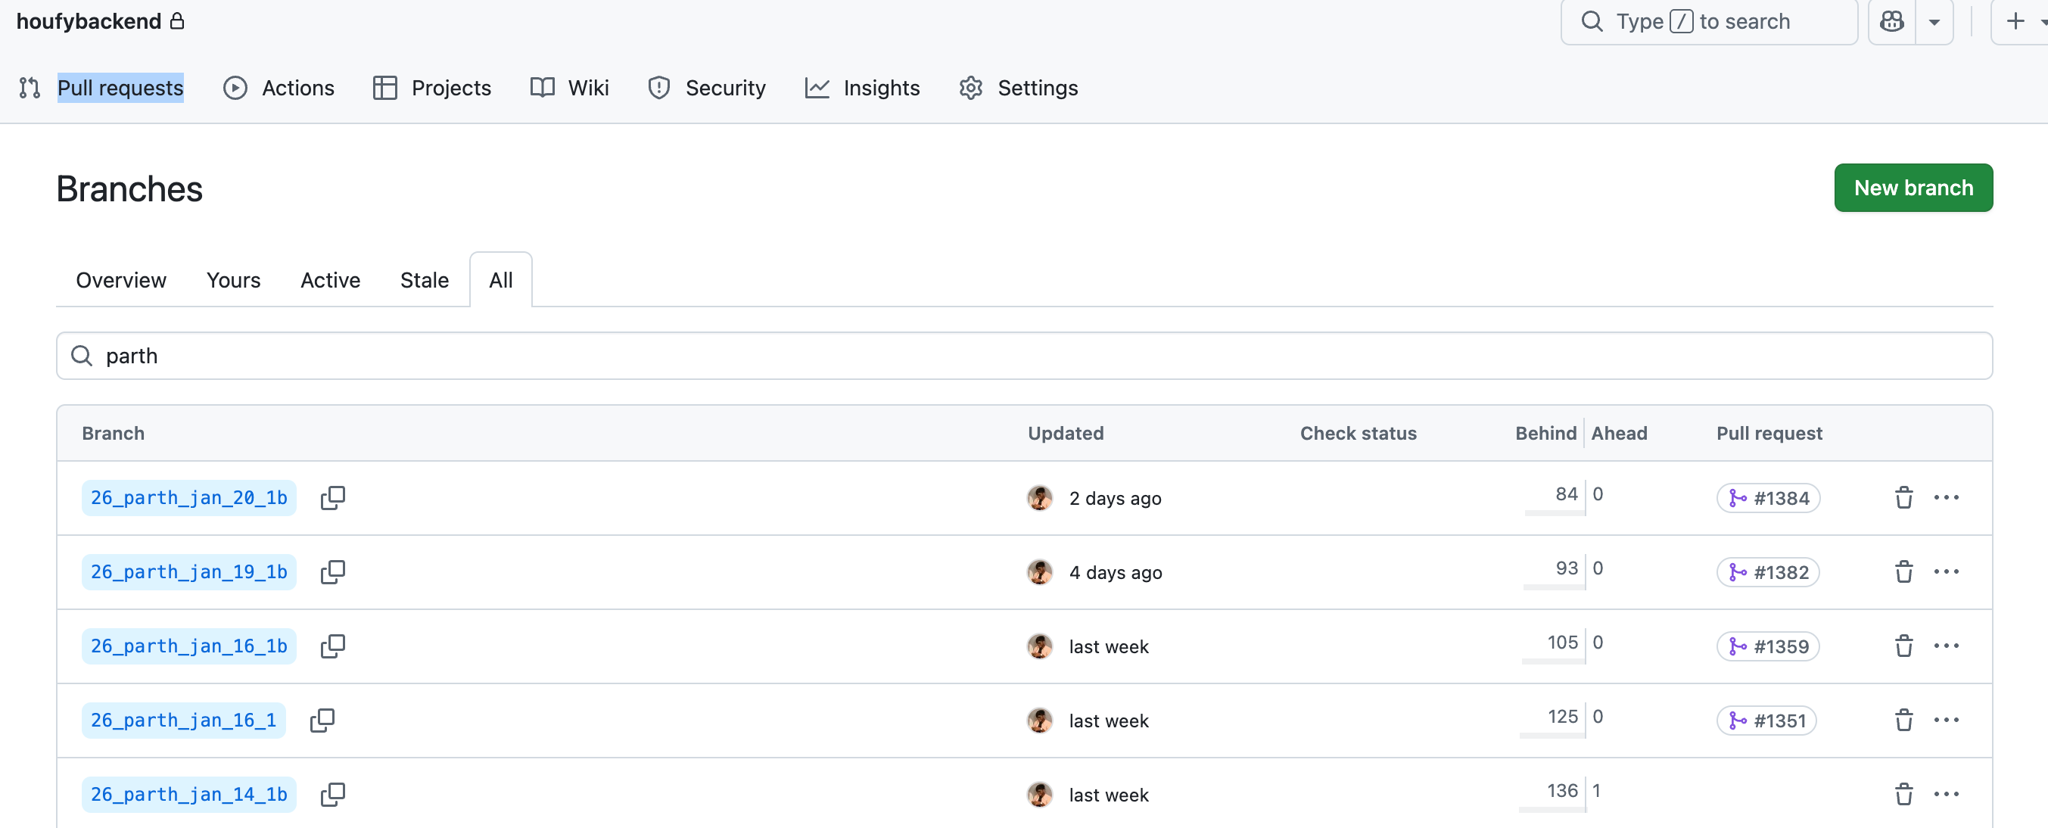Open pull request #1384 link
The width and height of the screenshot is (2048, 828).
1768,498
